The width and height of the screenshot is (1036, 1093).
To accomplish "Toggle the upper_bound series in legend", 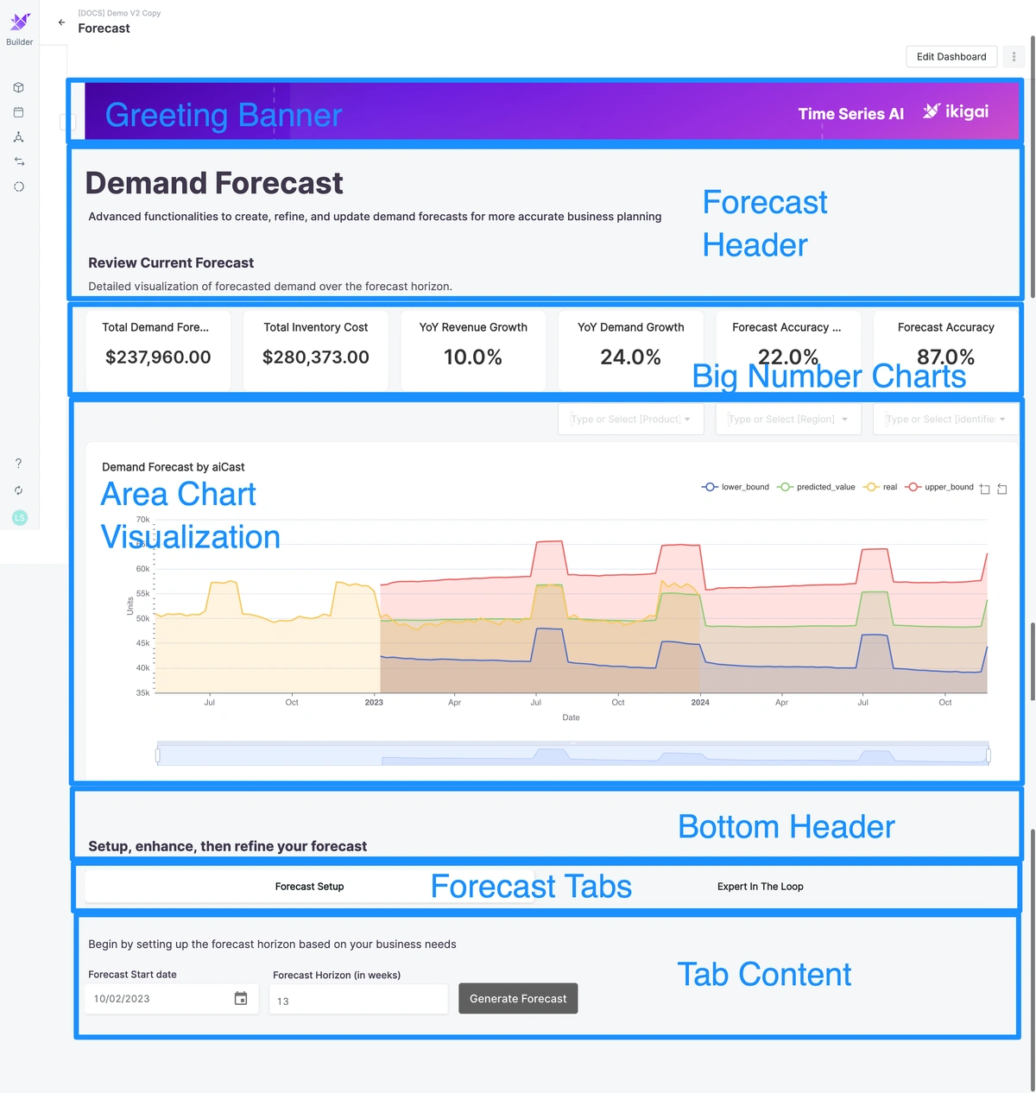I will [x=939, y=487].
